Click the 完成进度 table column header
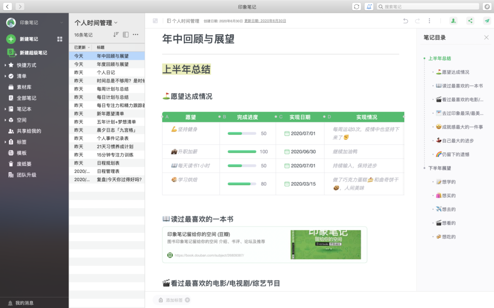This screenshot has width=494, height=308. [247, 117]
